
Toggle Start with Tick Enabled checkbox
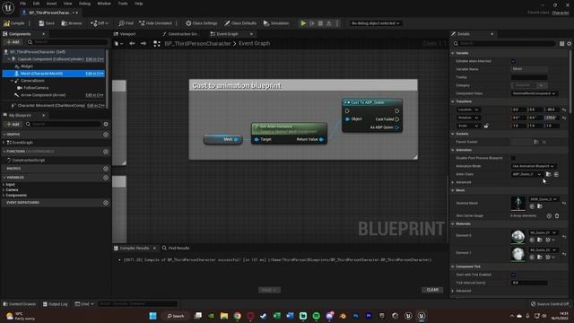coord(513,275)
